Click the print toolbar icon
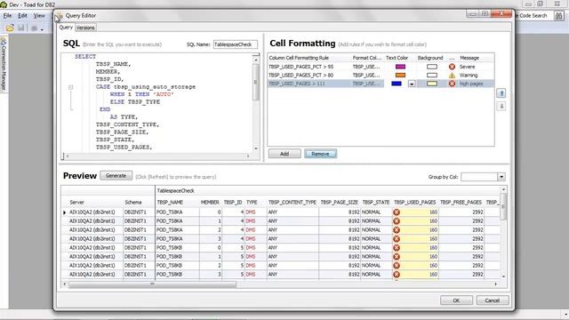Viewport: 569px width, 320px height. (34, 28)
